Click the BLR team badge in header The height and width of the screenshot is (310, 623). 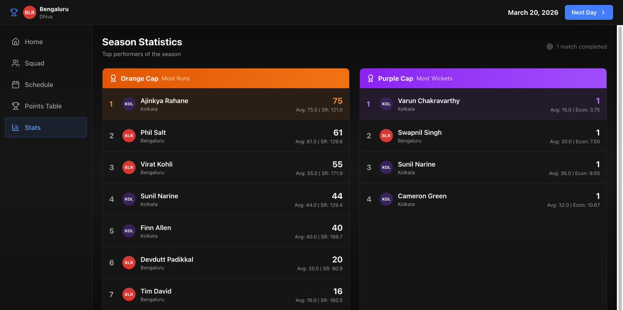click(30, 12)
